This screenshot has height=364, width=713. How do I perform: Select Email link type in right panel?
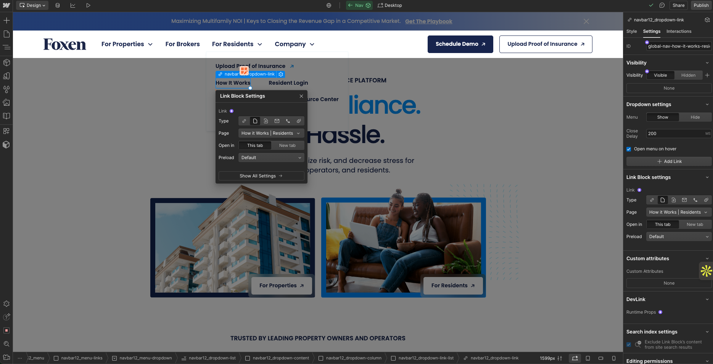(x=684, y=200)
